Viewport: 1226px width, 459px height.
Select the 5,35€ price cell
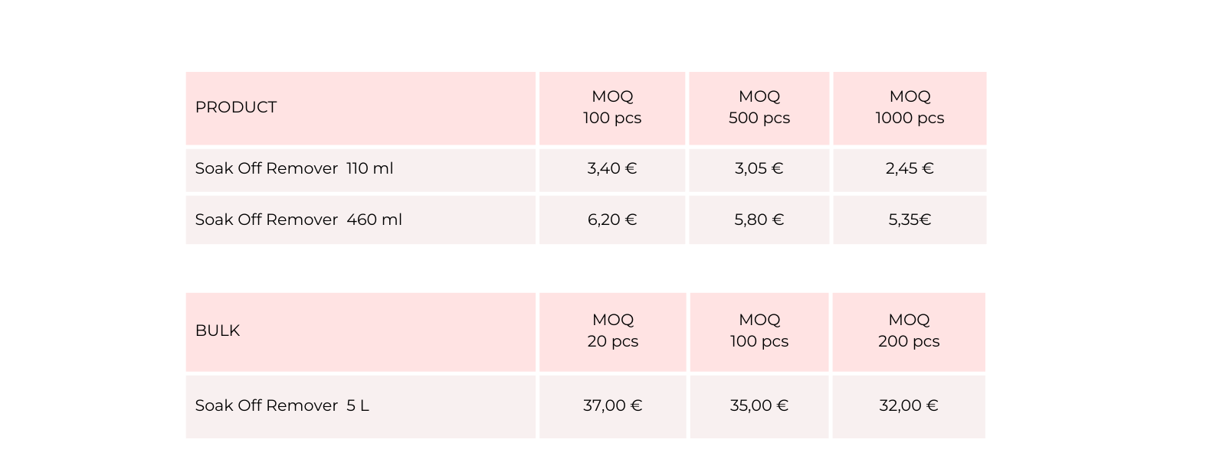click(x=910, y=220)
